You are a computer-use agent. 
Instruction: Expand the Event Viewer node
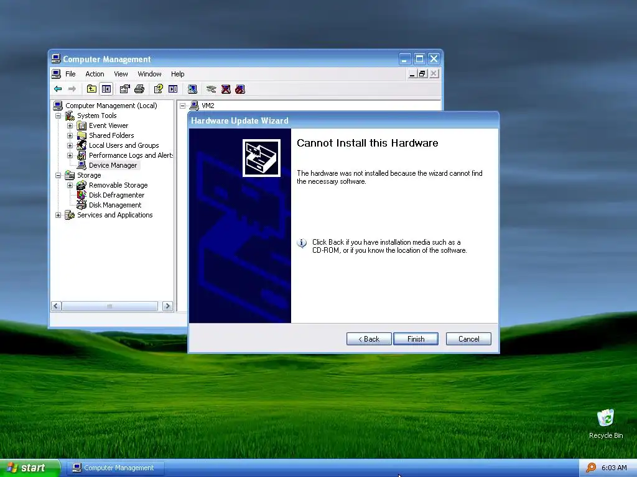point(70,125)
